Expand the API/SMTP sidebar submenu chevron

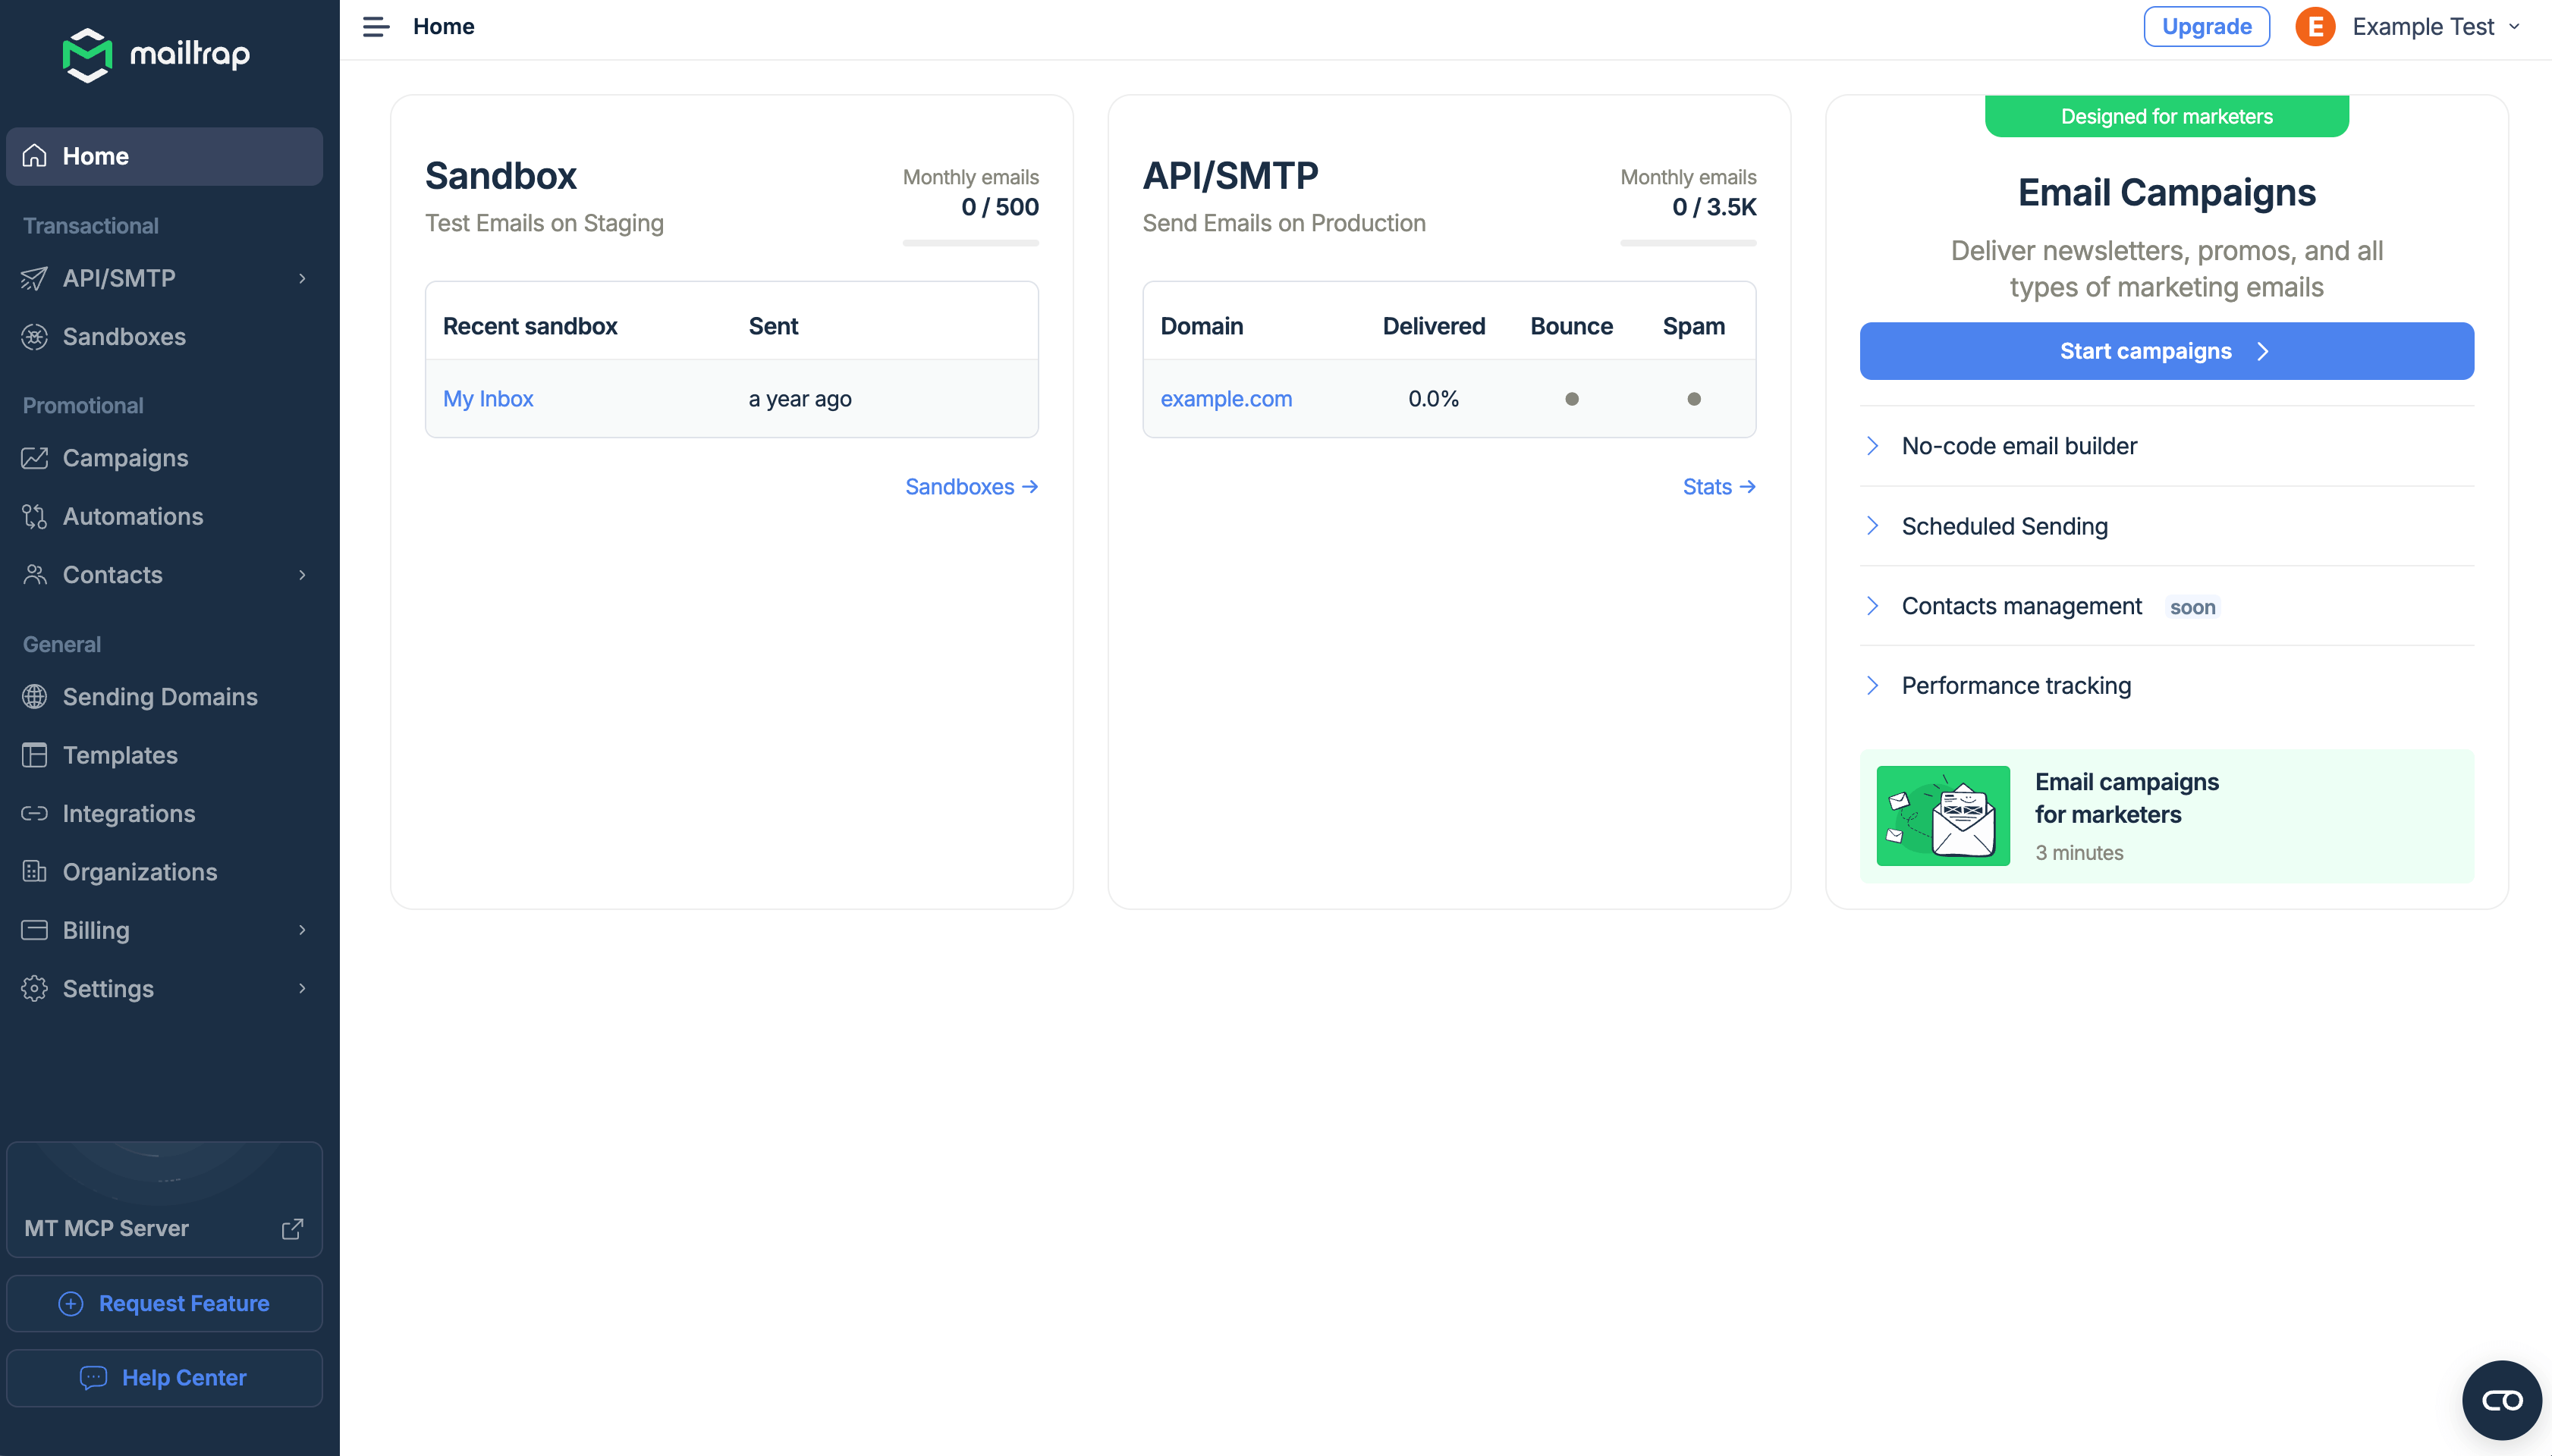[x=302, y=278]
